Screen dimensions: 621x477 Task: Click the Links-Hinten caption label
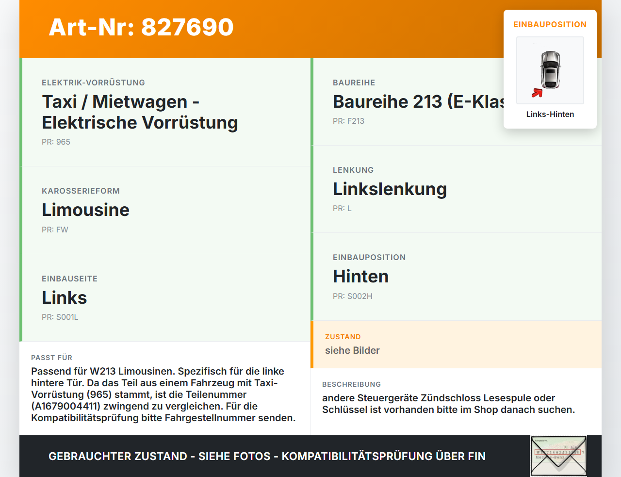tap(550, 115)
